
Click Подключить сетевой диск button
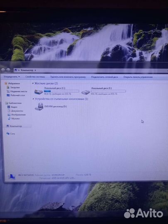click(105, 77)
